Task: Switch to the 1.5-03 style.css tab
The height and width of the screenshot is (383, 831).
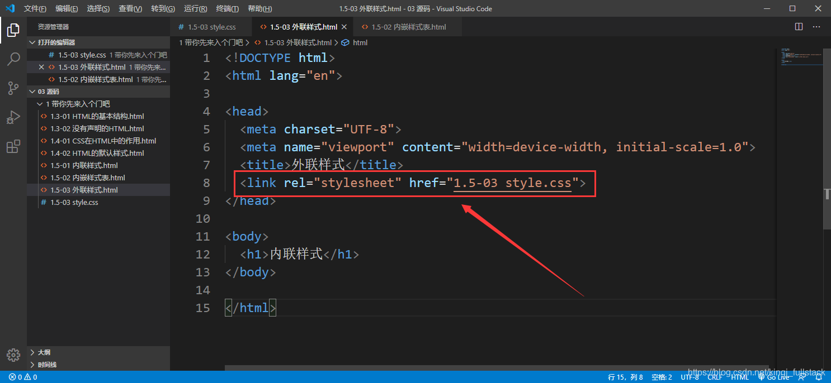Action: coord(211,27)
